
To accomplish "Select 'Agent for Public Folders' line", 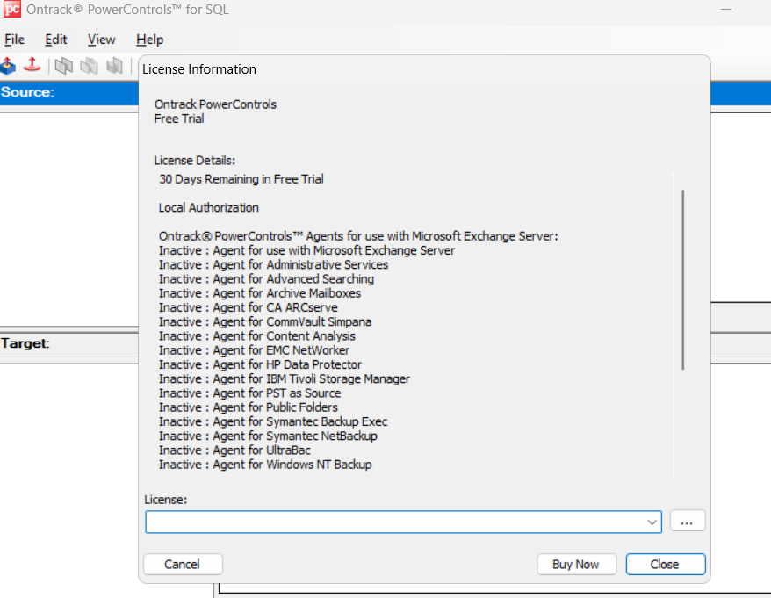I will [x=249, y=407].
